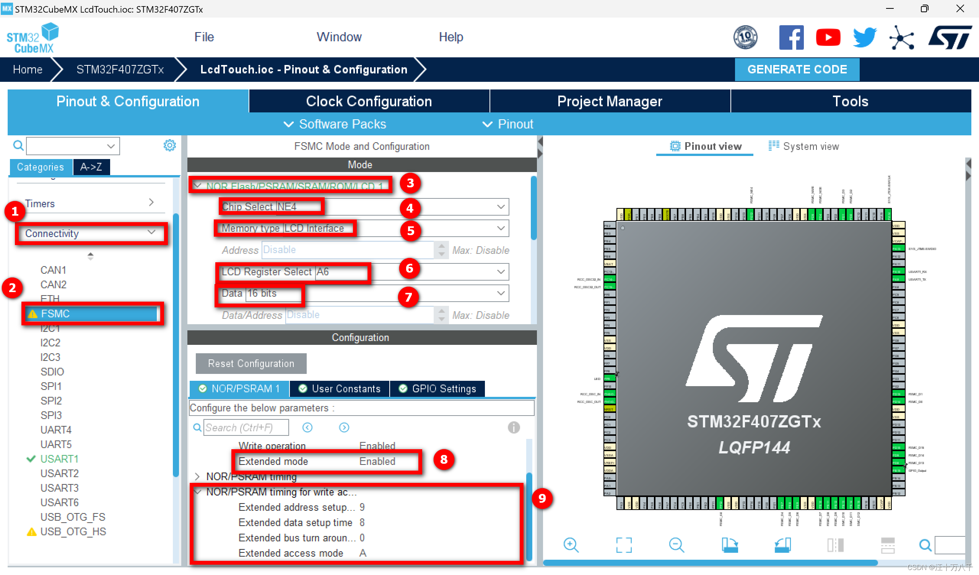Open the ST Facebook page icon
The image size is (979, 575).
point(791,37)
